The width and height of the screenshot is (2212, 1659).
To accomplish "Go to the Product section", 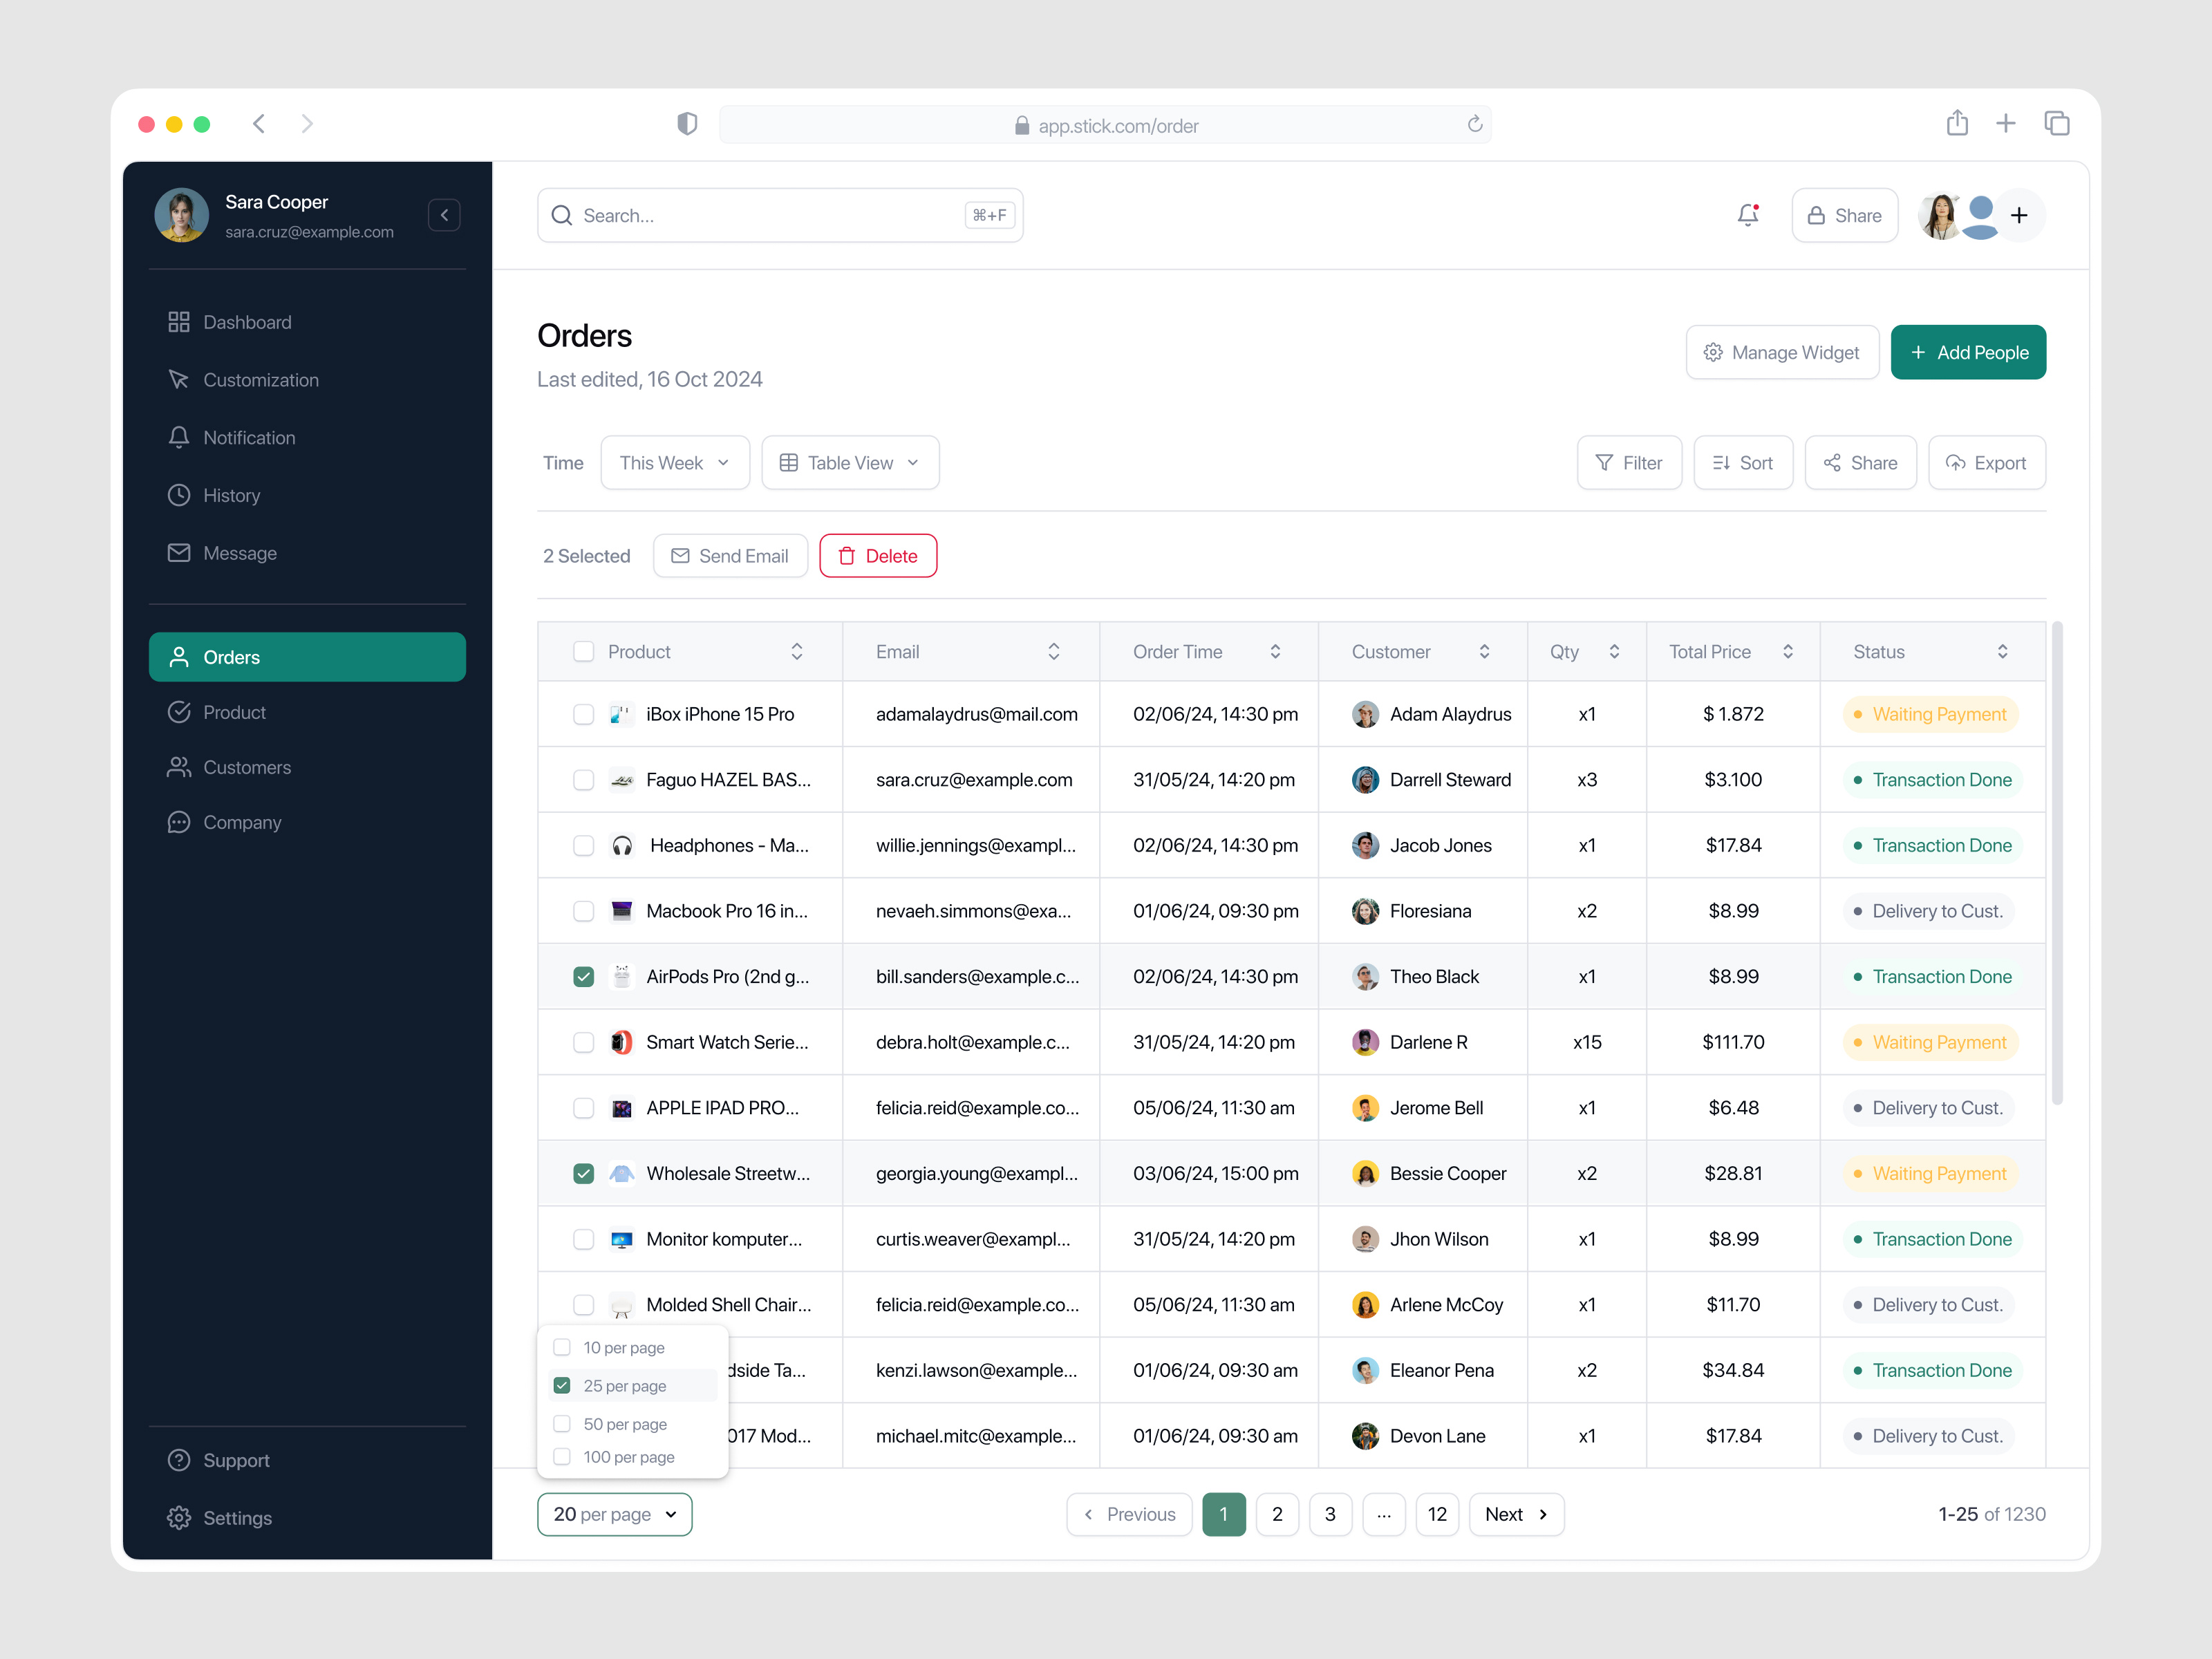I will coord(234,711).
